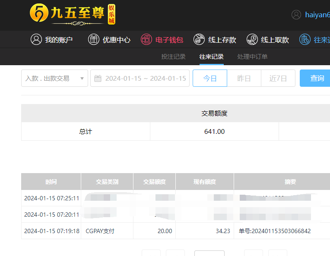
Task: Click the 现有额度 column header
Action: click(x=205, y=182)
